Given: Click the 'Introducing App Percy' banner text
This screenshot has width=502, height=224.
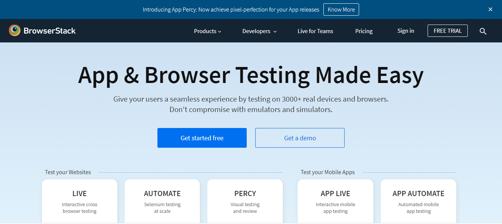Looking at the screenshot, I should (x=231, y=10).
